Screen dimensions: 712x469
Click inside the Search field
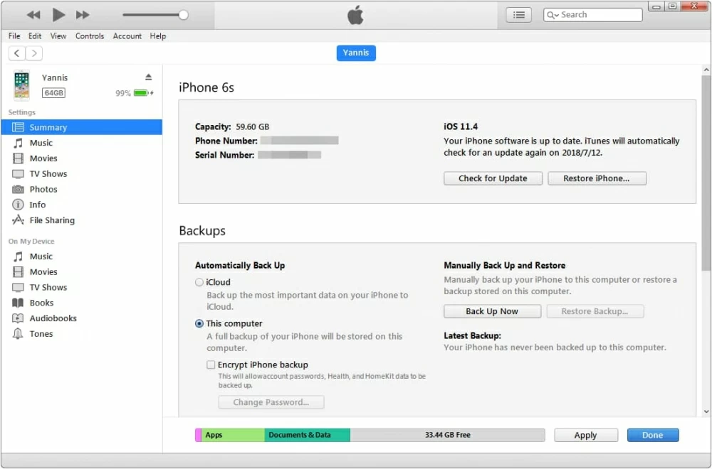(x=605, y=14)
